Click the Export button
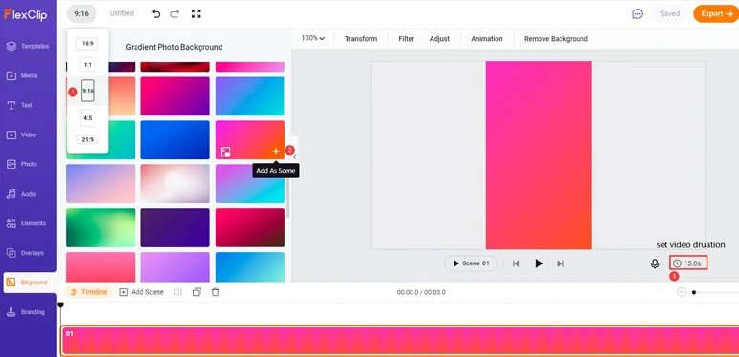The width and height of the screenshot is (739, 357). 716,13
